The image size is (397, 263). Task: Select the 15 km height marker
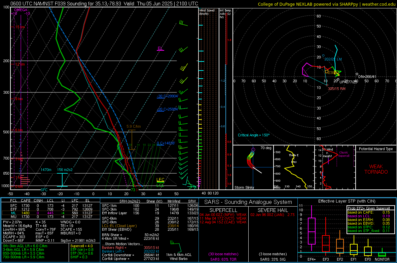[20, 27]
